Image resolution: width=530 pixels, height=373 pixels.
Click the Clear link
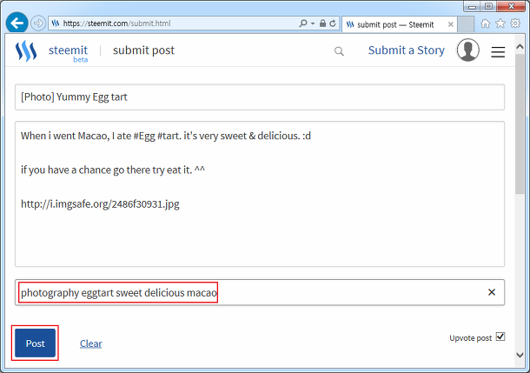[x=90, y=343]
